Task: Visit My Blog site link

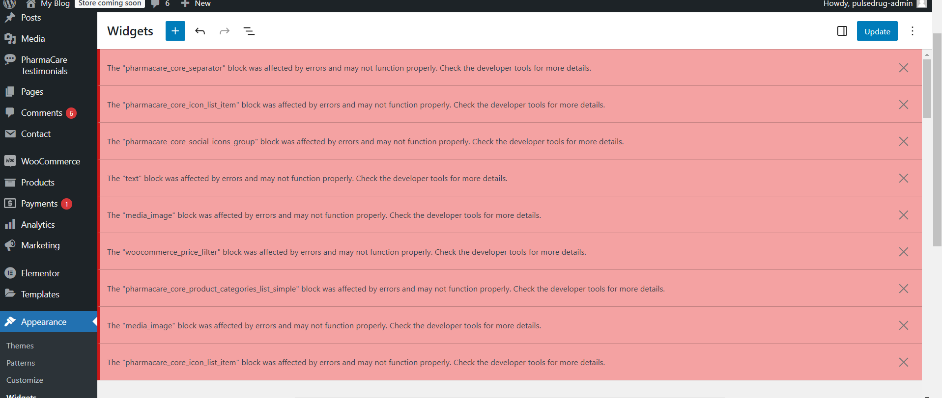Action: (x=48, y=4)
